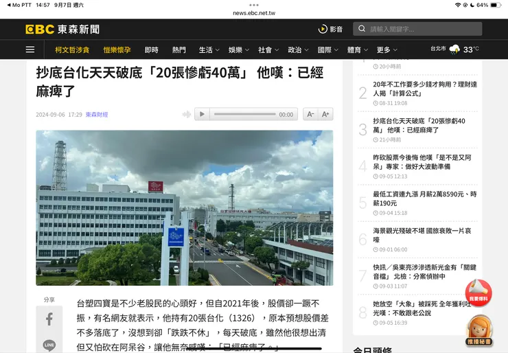Click the EBC 東森新聞 logo
This screenshot has width=508, height=353.
[x=62, y=29]
